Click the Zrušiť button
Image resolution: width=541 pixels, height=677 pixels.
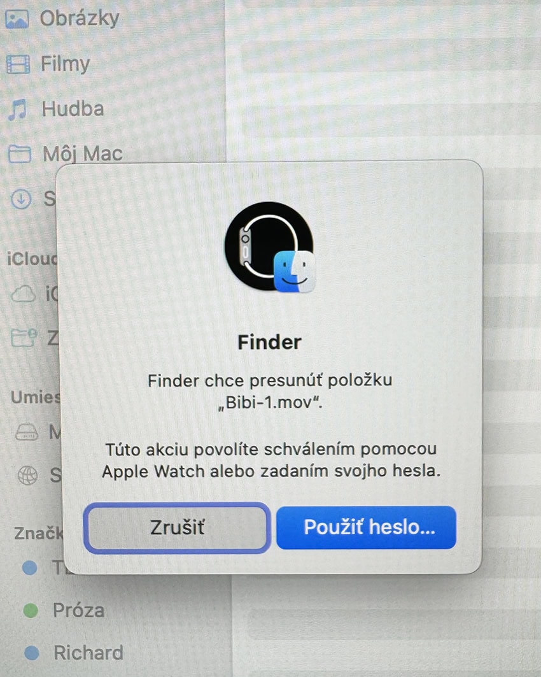177,527
